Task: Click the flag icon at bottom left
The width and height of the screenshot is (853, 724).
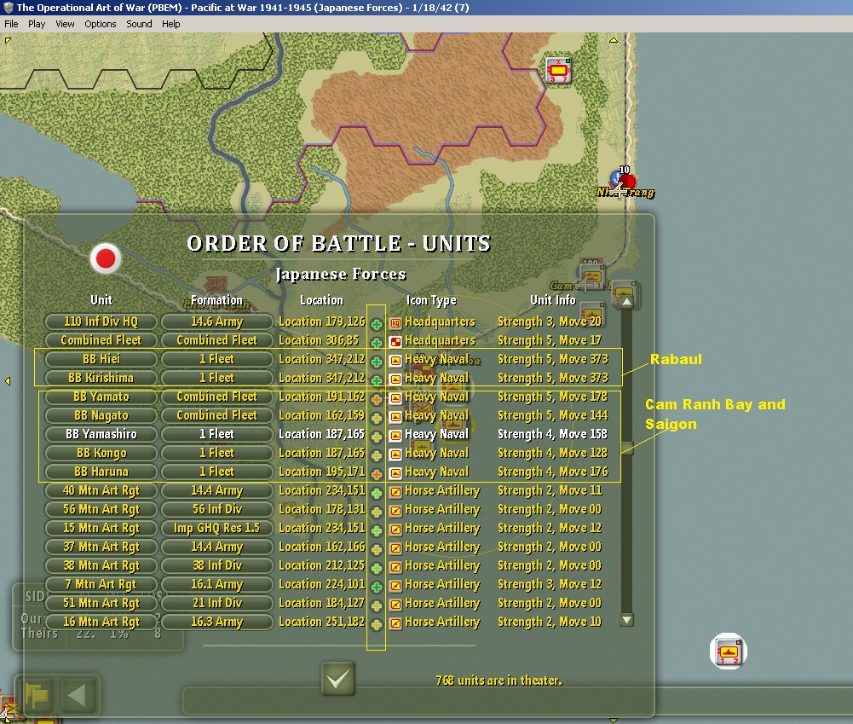Action: coord(37,695)
